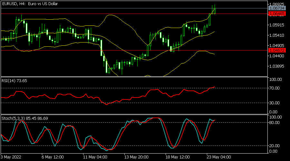Viewport: 290px width, 161px height.
Task: Click the RSI 30.00 level label
Action: pos(274,103)
